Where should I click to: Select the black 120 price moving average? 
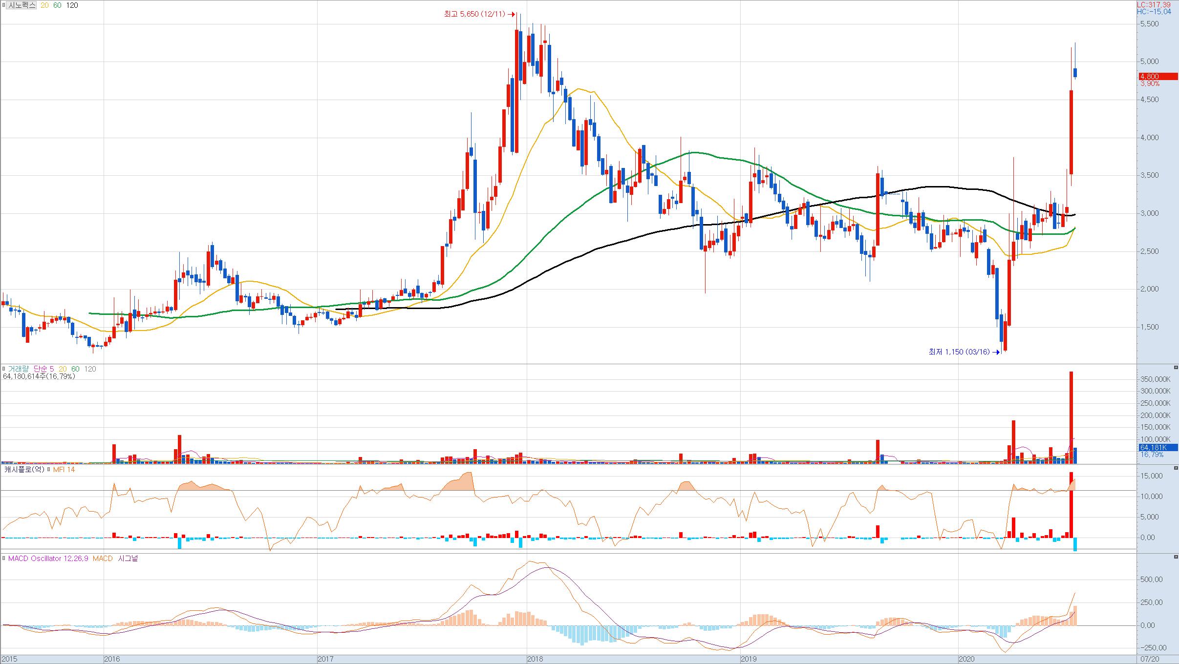(x=72, y=5)
